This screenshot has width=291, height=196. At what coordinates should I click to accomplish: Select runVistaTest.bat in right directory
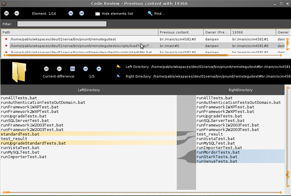click(x=216, y=139)
